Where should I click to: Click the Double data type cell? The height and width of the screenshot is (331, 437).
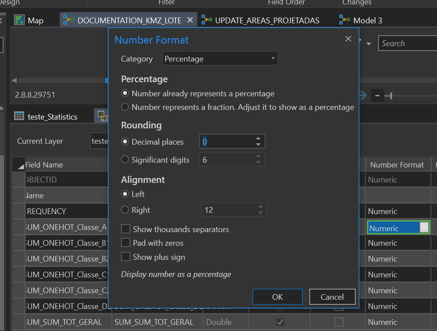[226, 322]
